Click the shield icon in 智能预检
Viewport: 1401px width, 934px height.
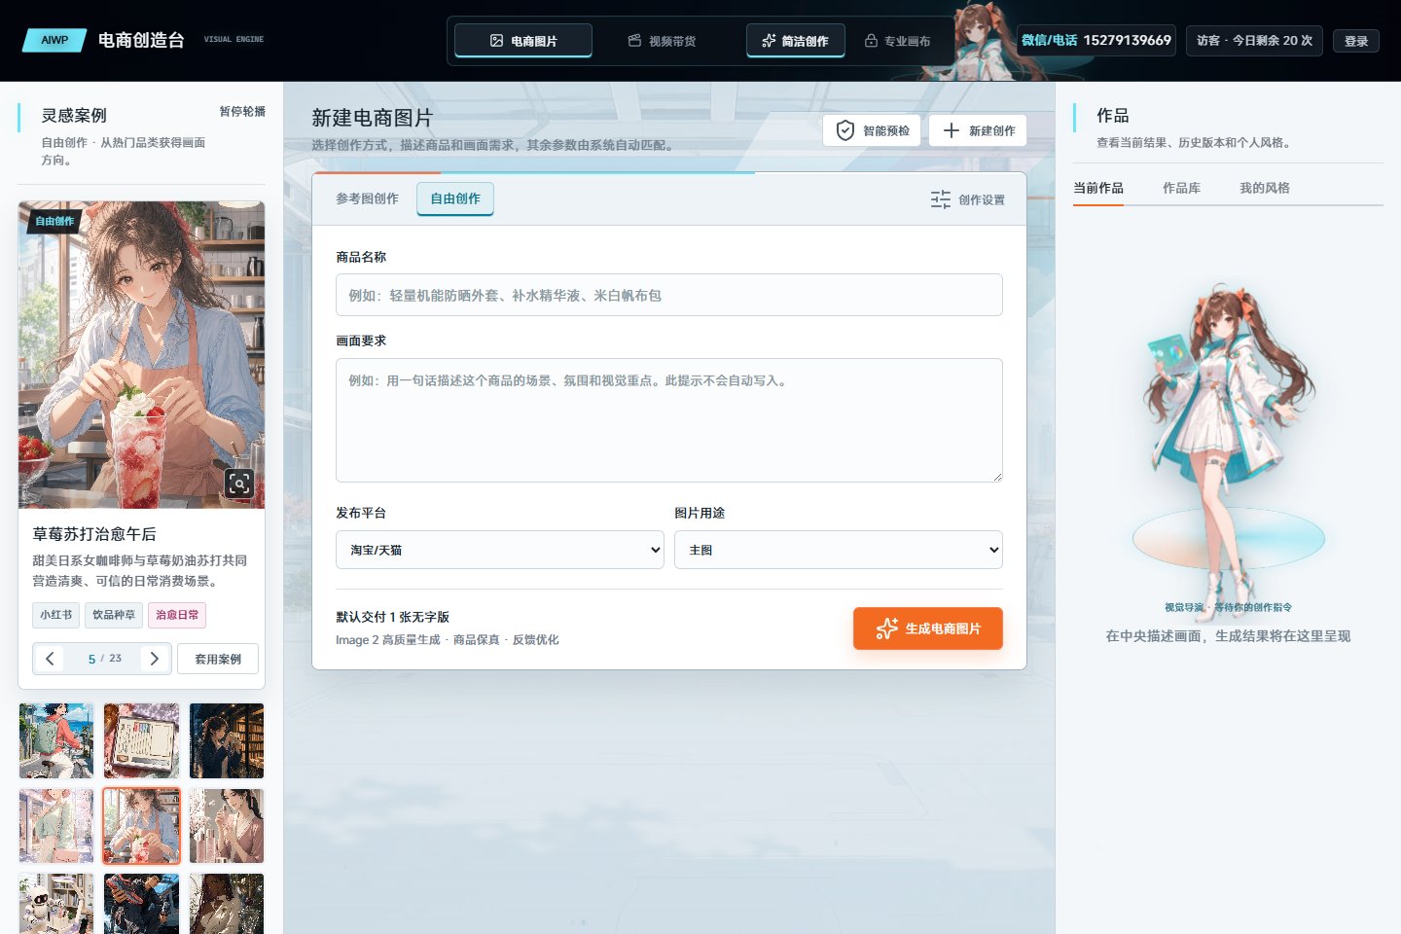click(x=845, y=130)
